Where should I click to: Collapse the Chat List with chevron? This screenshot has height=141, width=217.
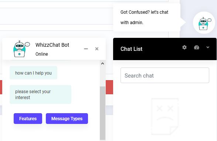tap(208, 47)
